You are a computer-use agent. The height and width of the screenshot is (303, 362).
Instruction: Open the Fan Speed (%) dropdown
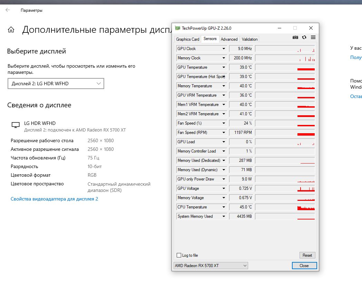[x=224, y=123]
